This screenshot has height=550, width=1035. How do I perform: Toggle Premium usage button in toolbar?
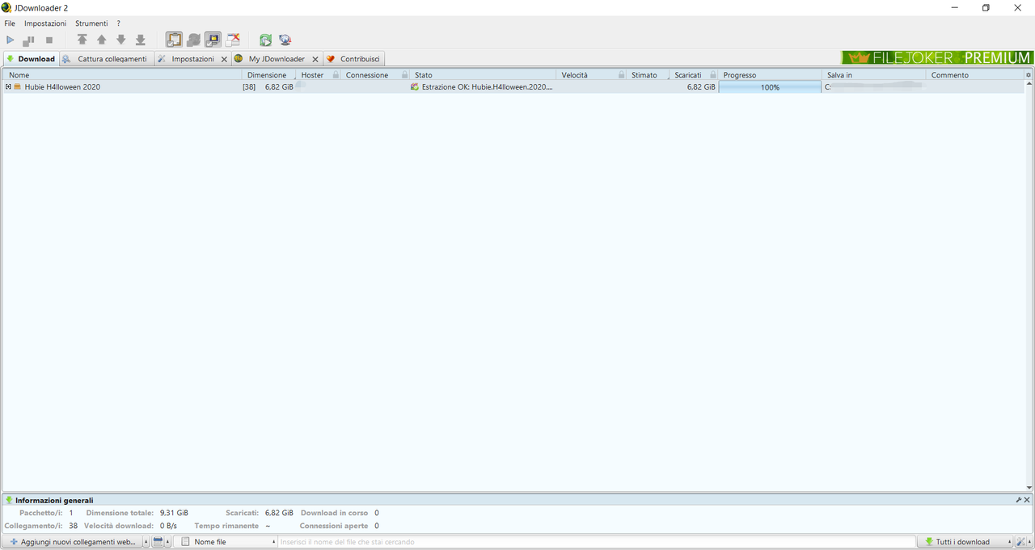click(213, 40)
